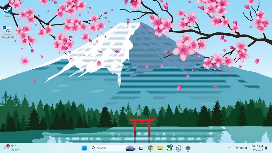Open the Clock app from the taskbar
Screen dimensions: 272x153
click(179, 148)
